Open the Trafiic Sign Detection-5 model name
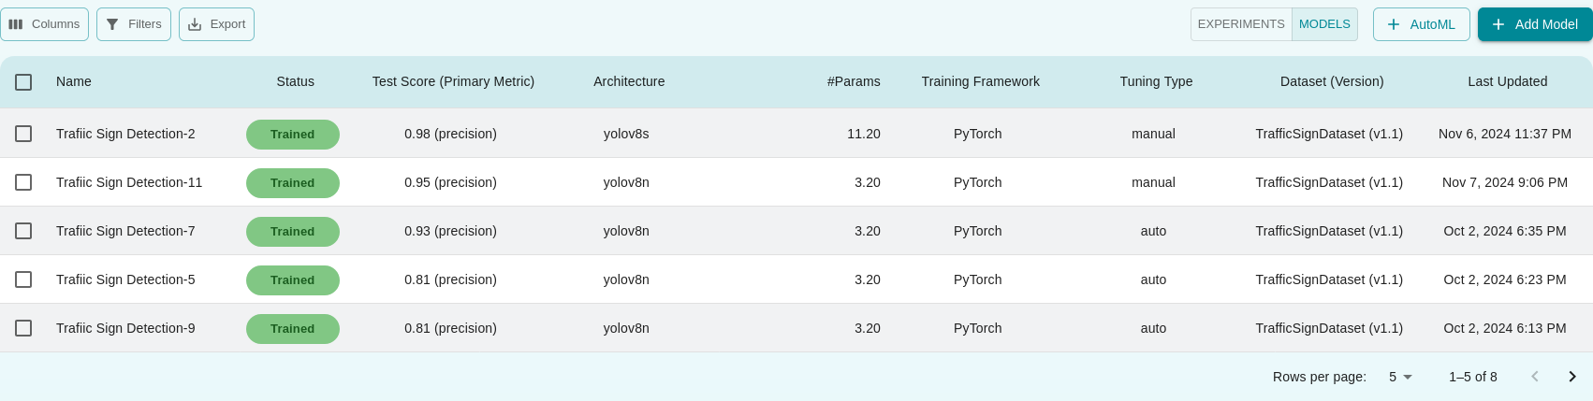Viewport: 1593px width, 401px height. point(125,279)
